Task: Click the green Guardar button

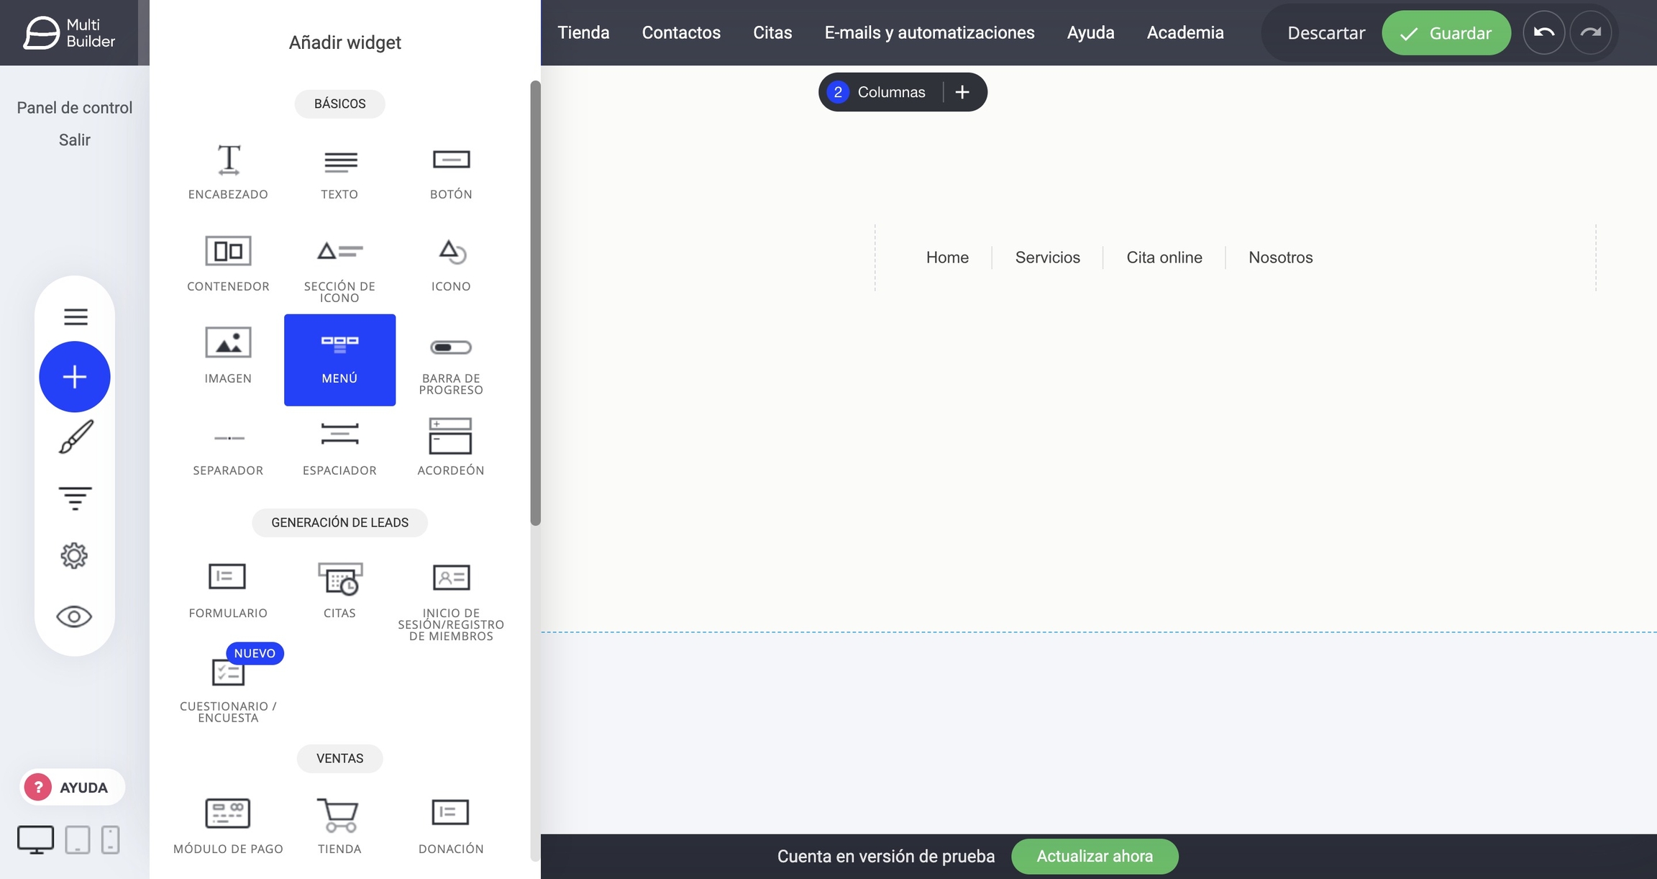Action: pos(1446,33)
